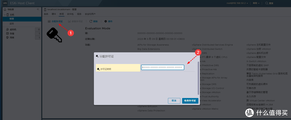Viewport: 291px width, 120px height.
Task: Click the vm logo icon
Action: (x=5, y=3)
